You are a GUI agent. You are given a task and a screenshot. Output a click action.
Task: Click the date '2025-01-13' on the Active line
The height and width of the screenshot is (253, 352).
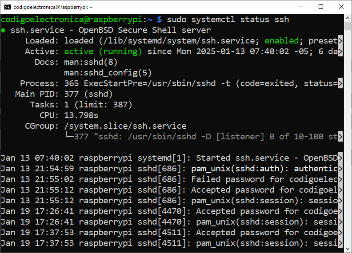[x=220, y=51]
